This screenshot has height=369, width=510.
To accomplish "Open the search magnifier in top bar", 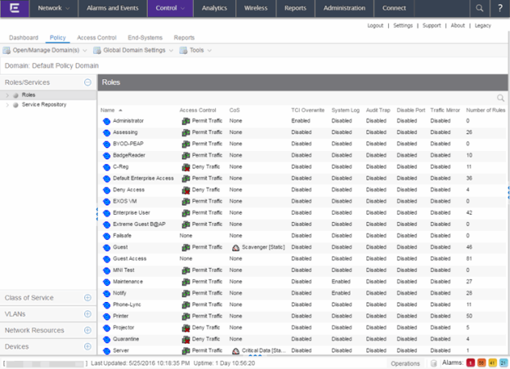I will click(480, 8).
